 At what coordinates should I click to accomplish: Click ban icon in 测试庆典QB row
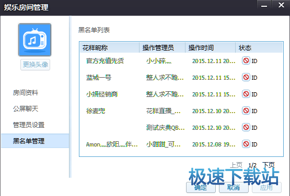pos(246,127)
